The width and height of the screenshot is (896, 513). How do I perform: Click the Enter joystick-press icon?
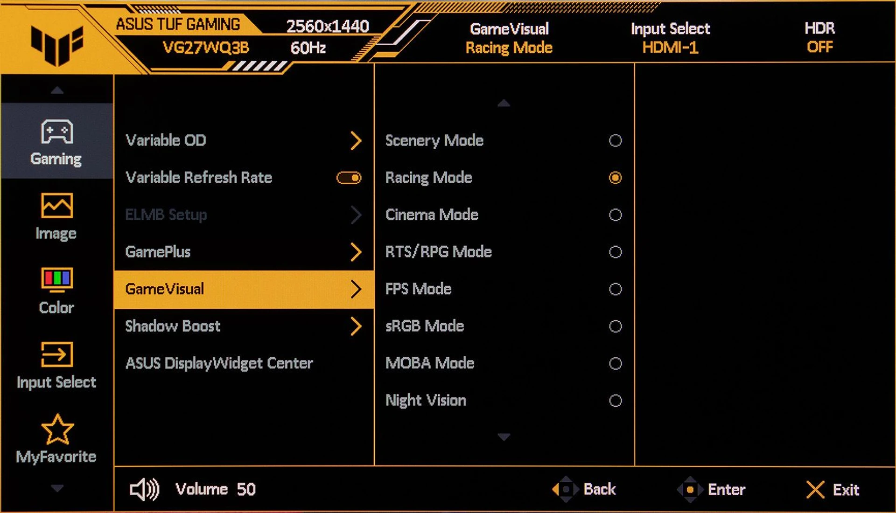click(690, 489)
